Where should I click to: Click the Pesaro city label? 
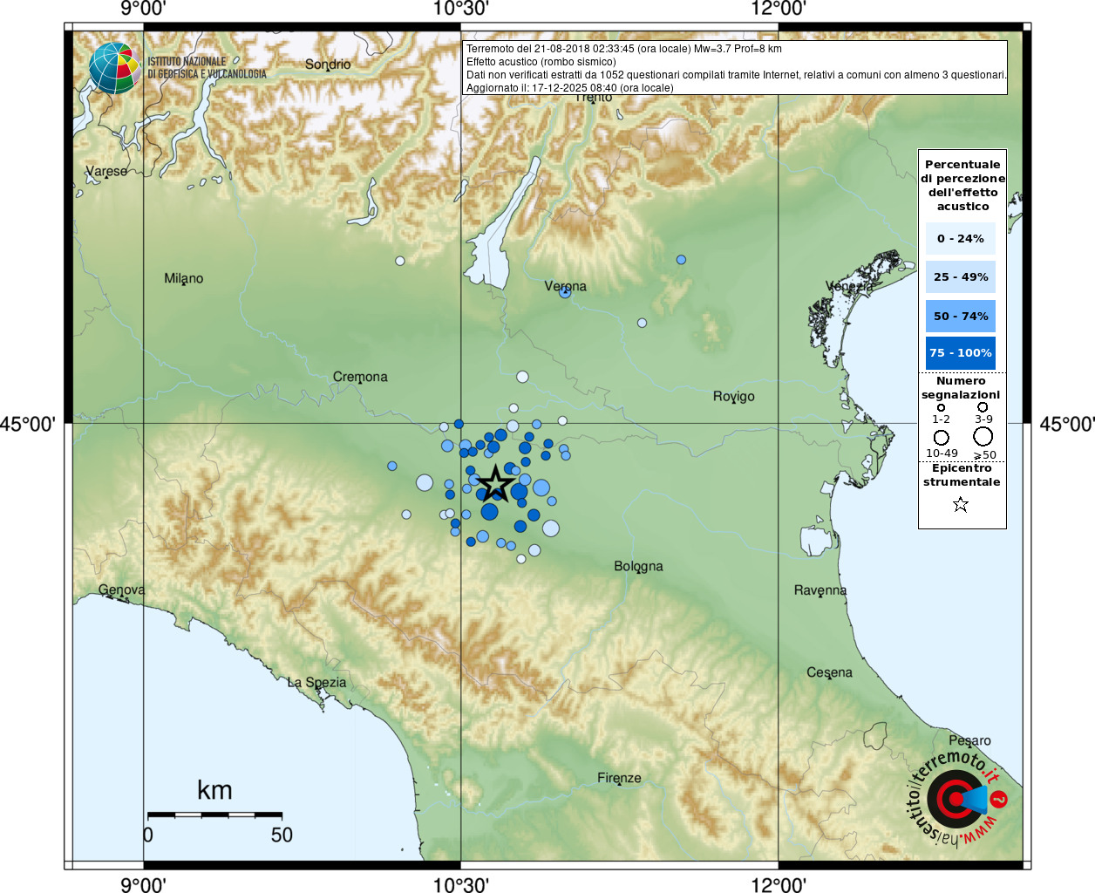click(969, 740)
